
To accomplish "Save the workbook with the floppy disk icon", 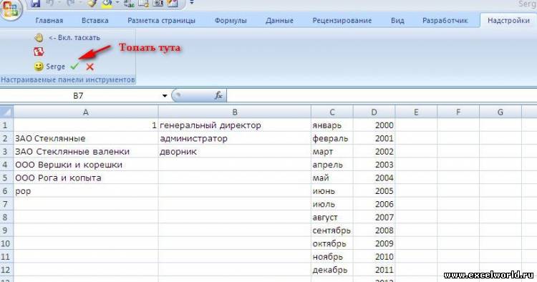I will click(35, 4).
